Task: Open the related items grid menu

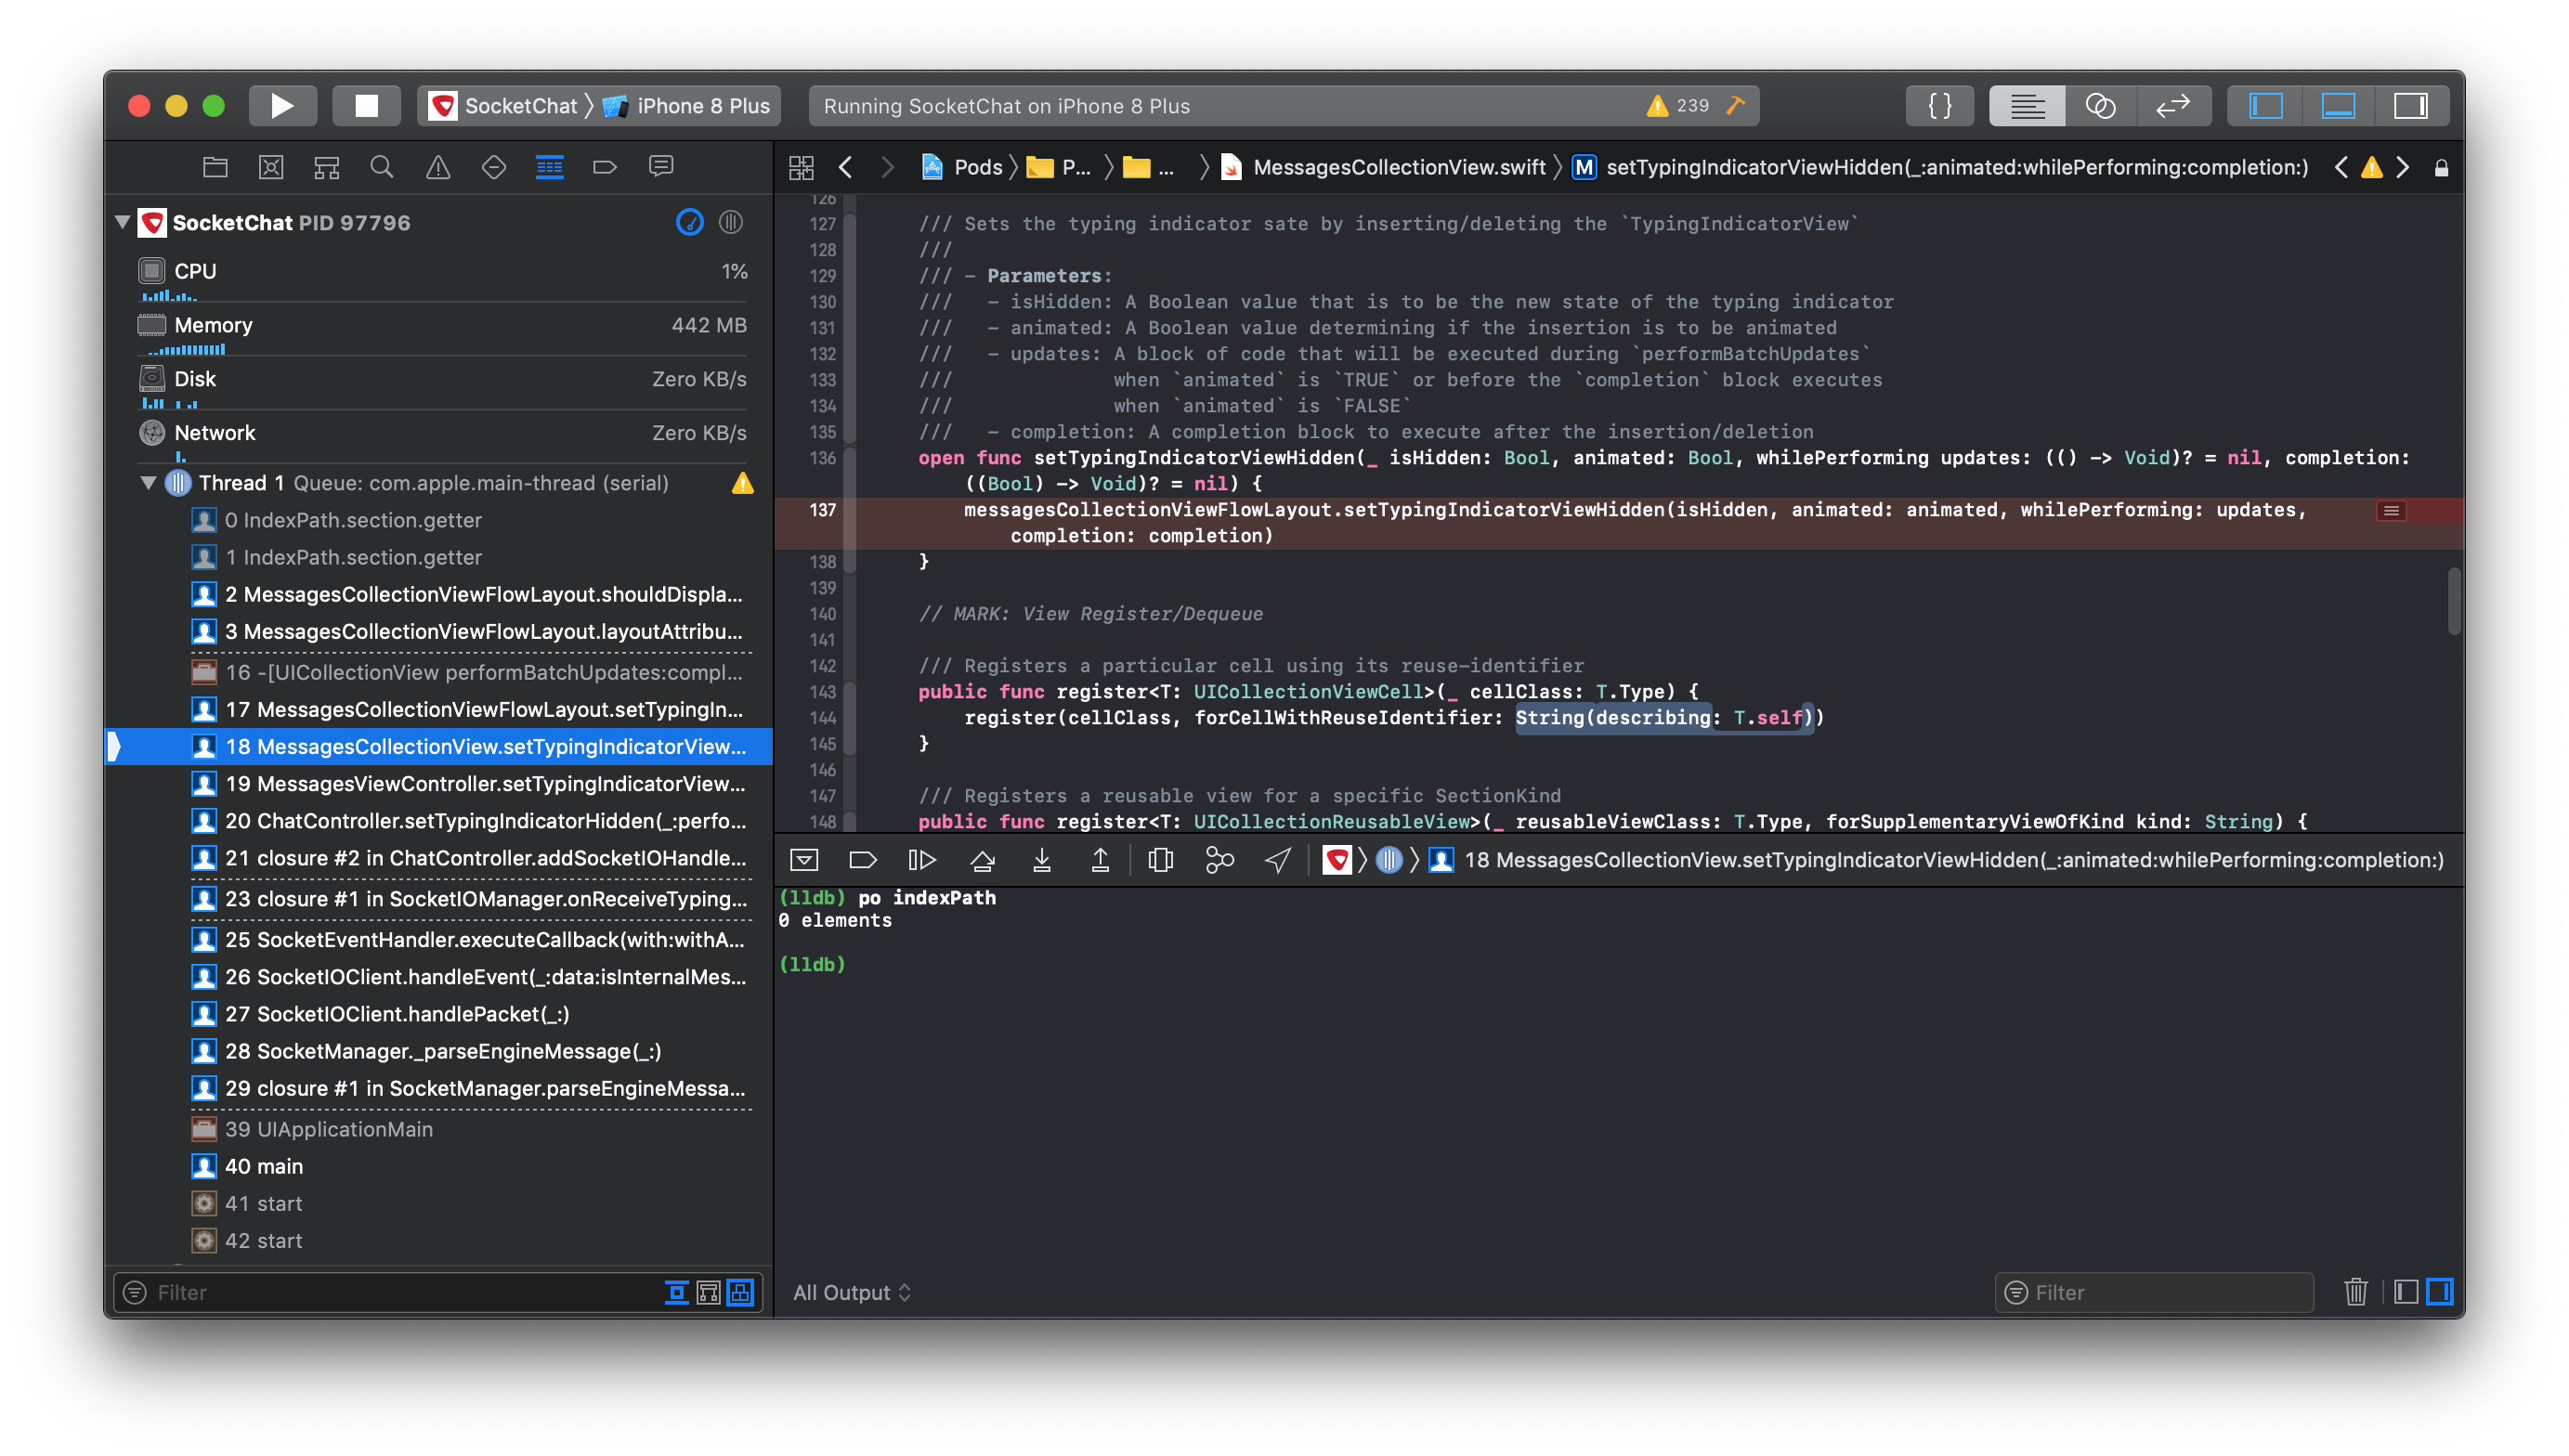Action: [801, 167]
